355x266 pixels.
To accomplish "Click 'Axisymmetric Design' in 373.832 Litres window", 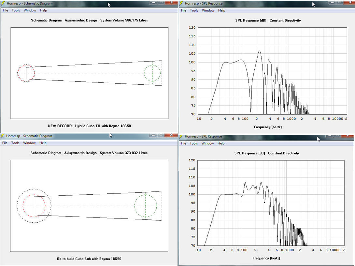I will coord(80,153).
